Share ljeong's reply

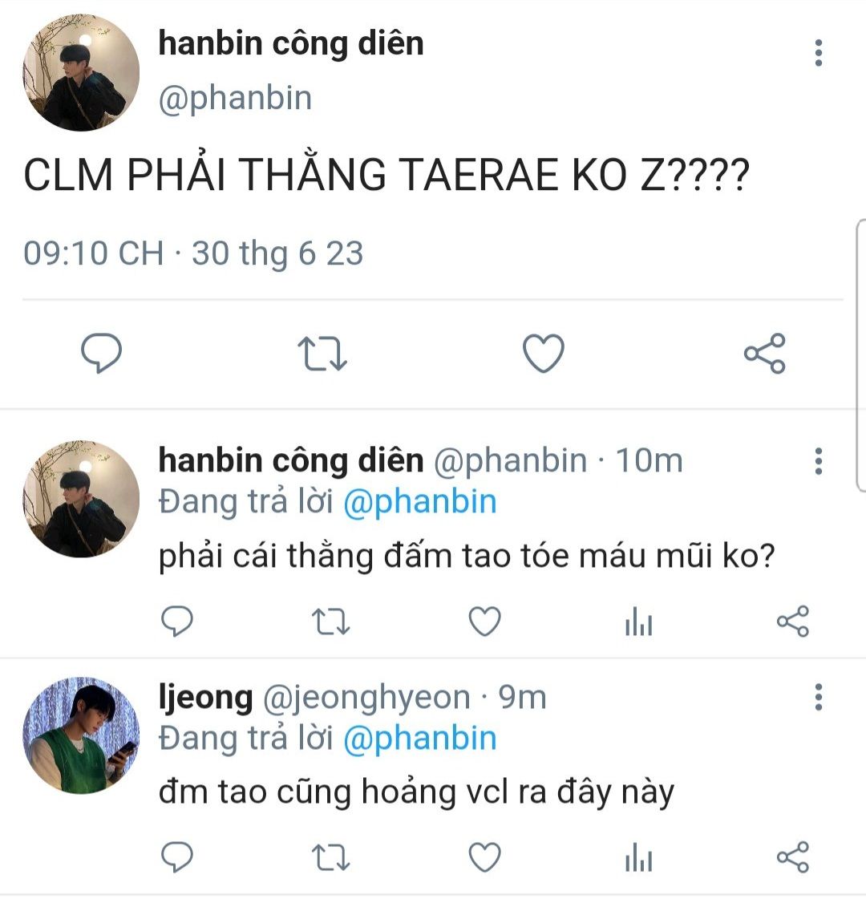[793, 857]
